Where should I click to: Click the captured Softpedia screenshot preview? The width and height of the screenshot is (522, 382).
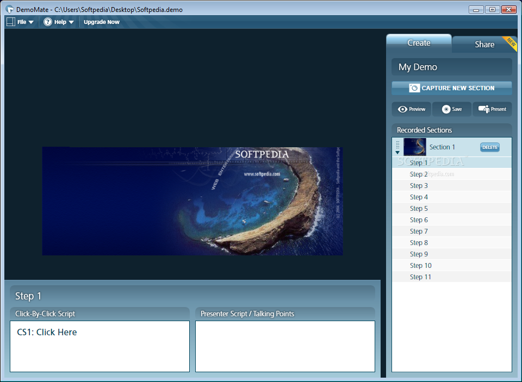[192, 201]
